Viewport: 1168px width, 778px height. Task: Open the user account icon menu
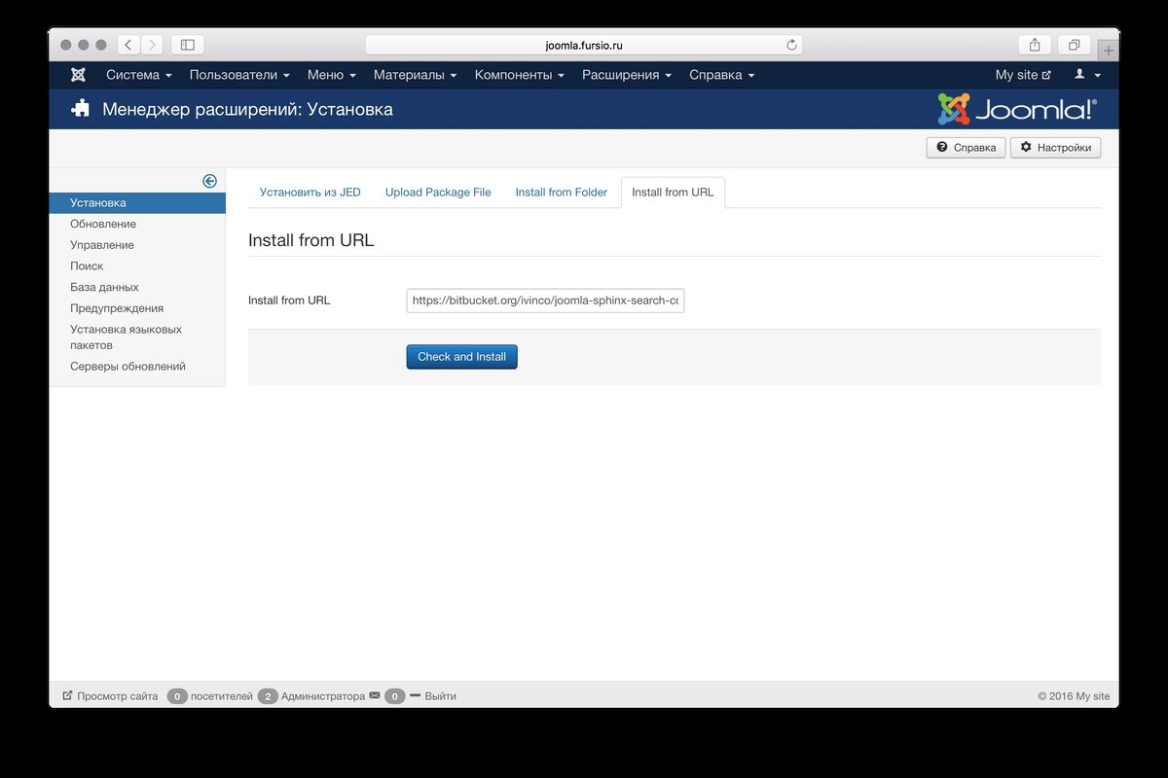[1087, 75]
